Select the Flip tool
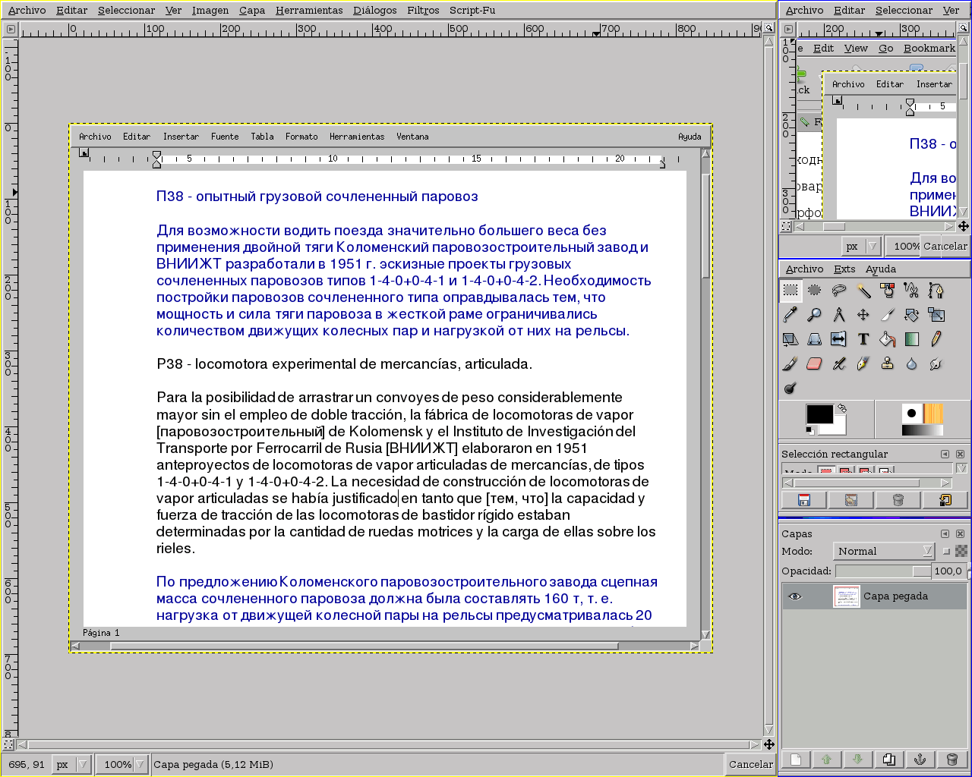 (x=839, y=339)
